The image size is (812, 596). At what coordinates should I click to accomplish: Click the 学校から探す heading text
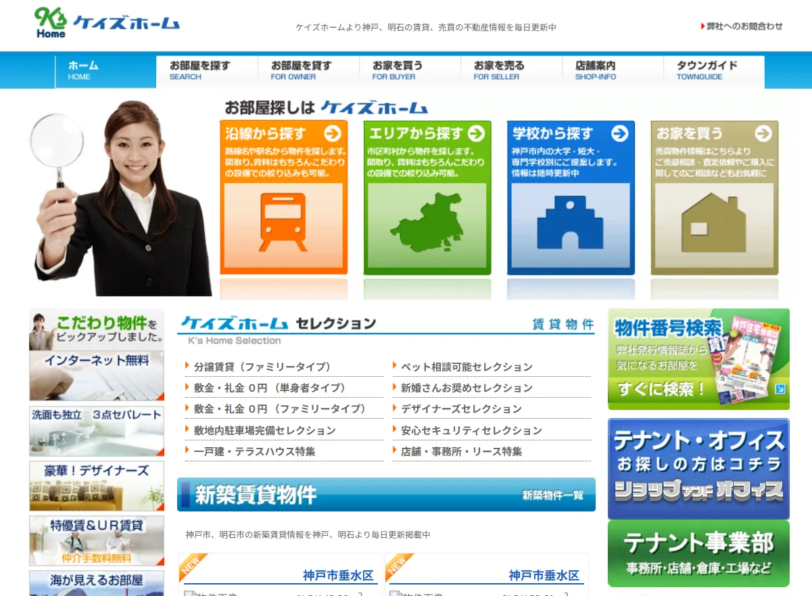tap(553, 134)
